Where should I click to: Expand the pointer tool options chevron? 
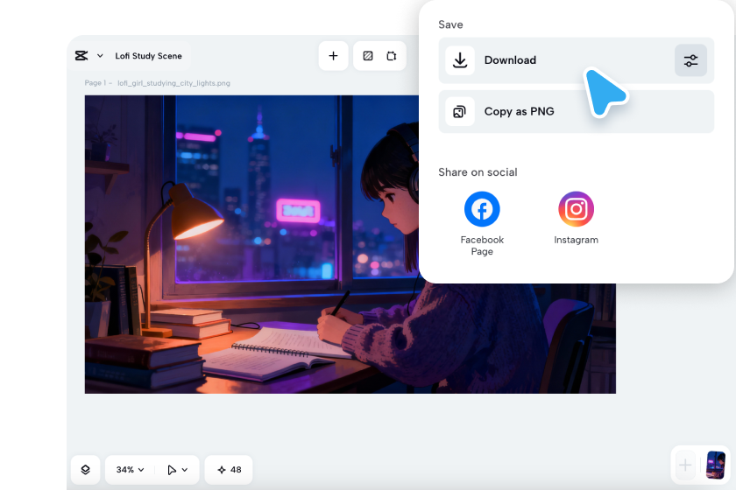coord(185,469)
